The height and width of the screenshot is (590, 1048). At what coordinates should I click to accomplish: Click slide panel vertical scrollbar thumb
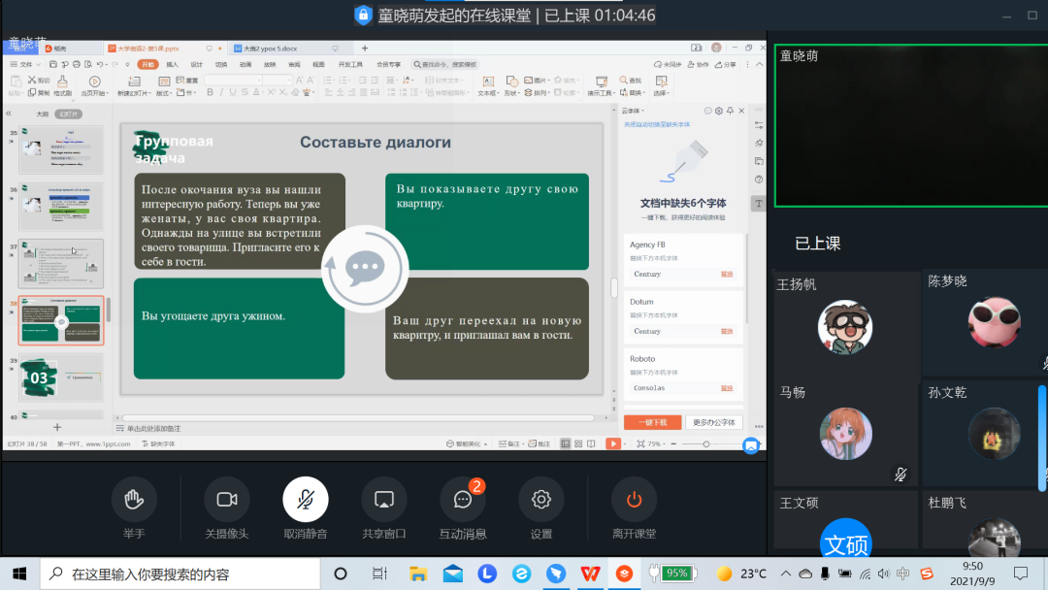point(109,310)
